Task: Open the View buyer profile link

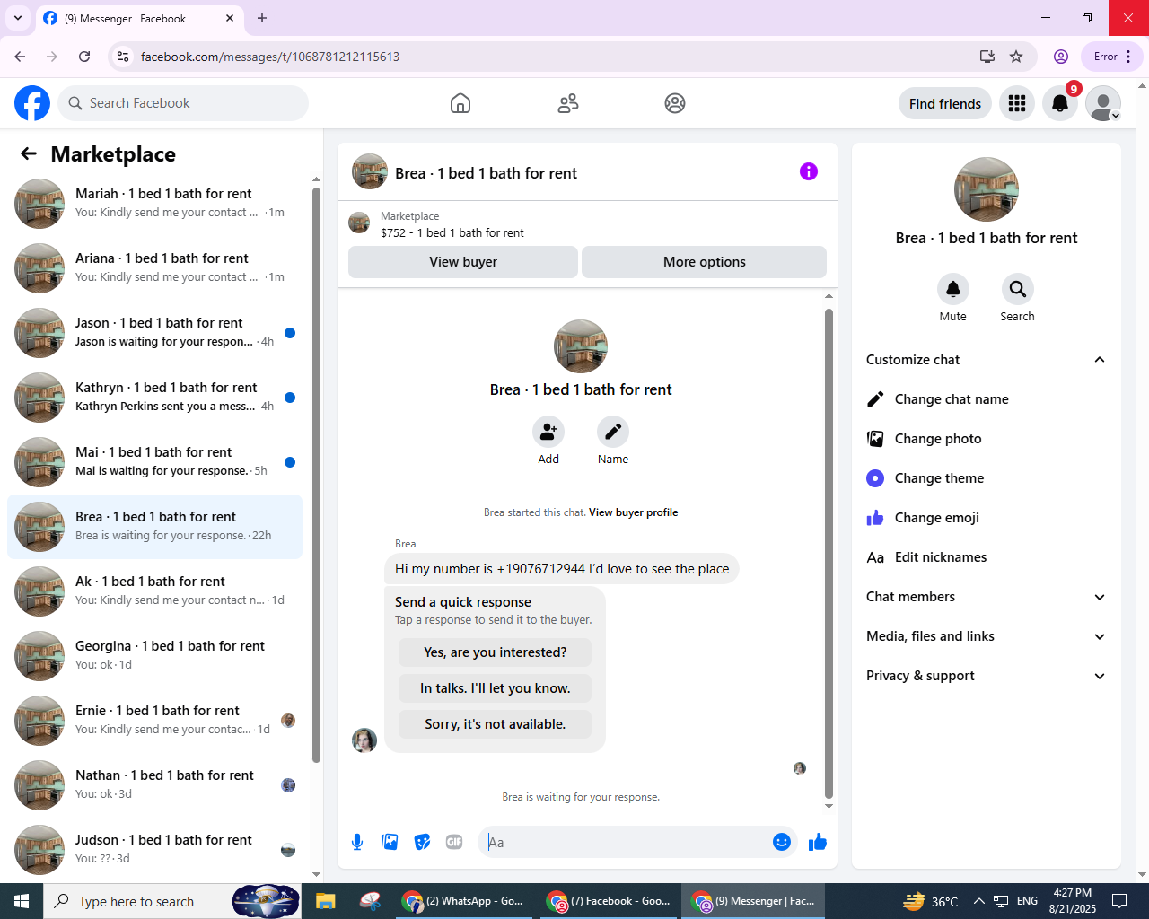Action: click(x=634, y=512)
